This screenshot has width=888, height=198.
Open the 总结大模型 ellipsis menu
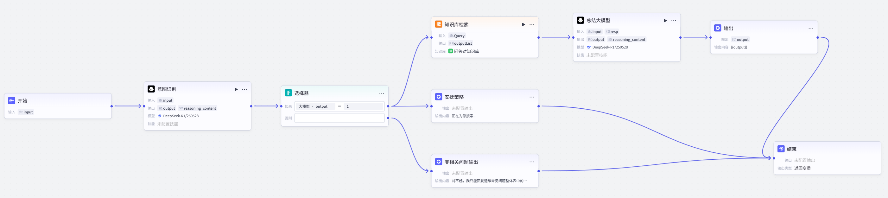click(674, 21)
